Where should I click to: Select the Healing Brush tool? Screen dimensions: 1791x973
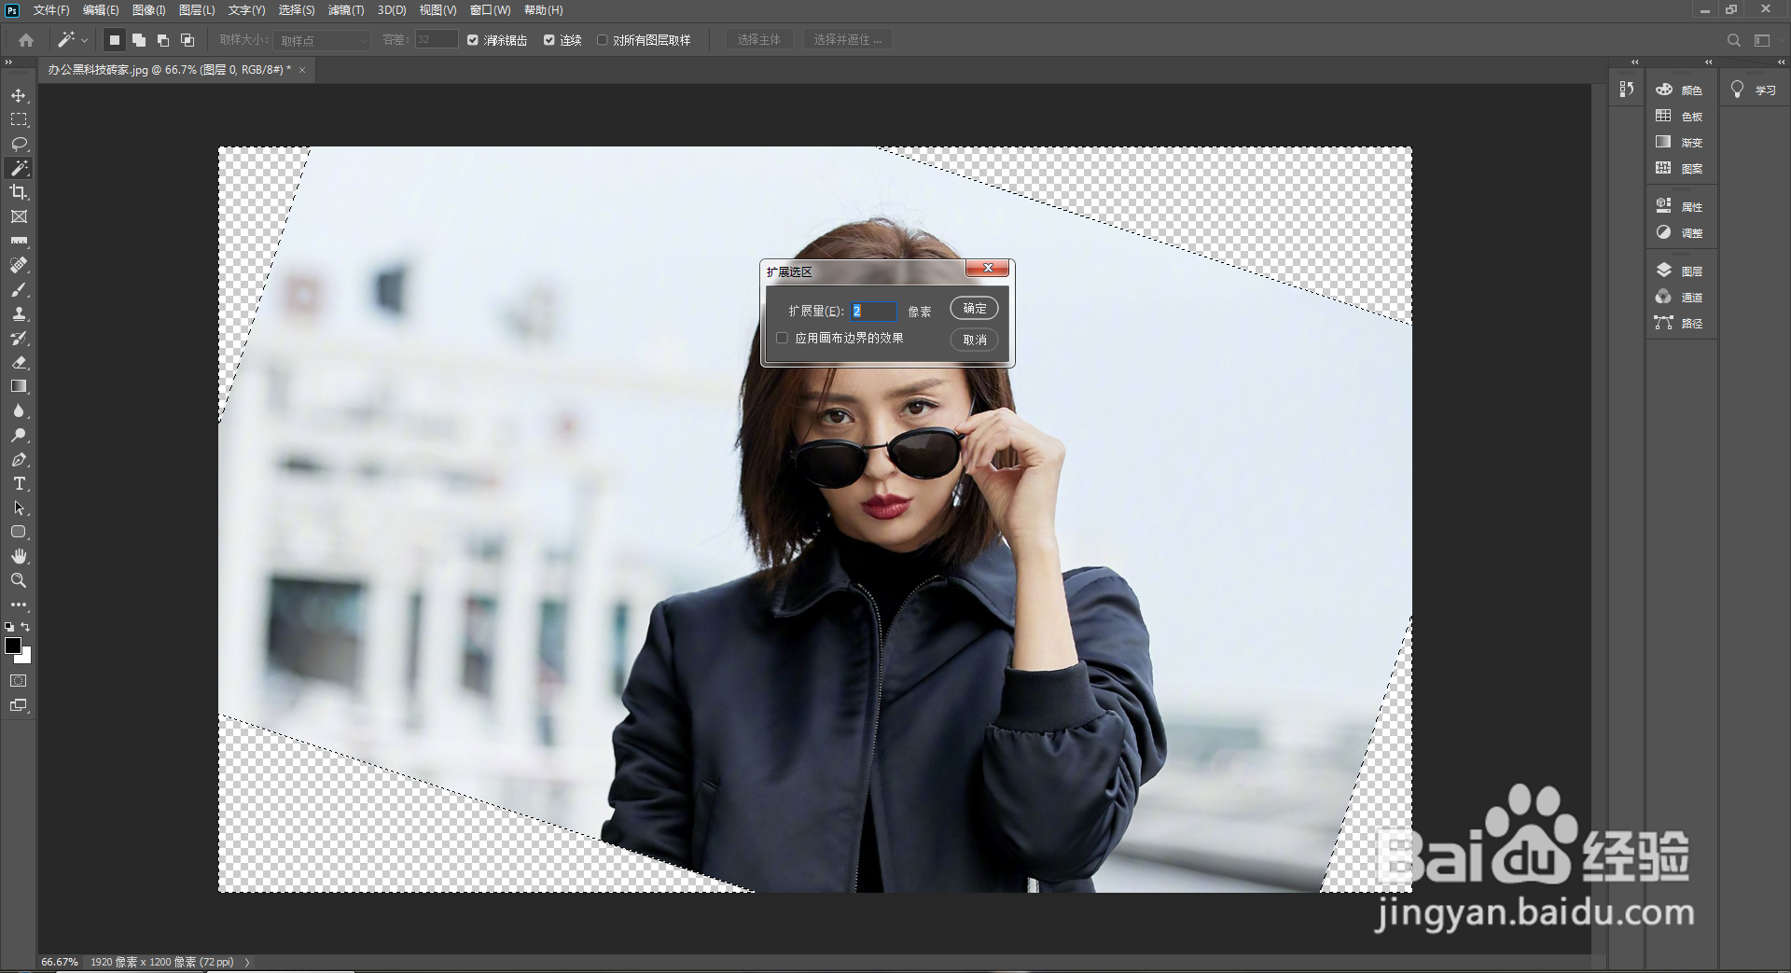coord(19,265)
